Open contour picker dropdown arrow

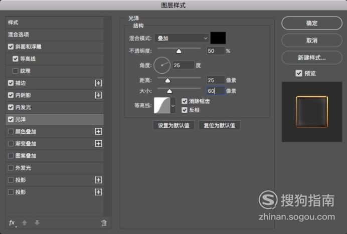(x=173, y=106)
